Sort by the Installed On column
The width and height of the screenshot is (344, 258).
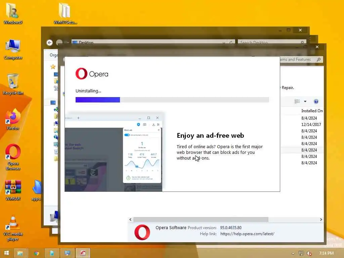click(x=311, y=111)
